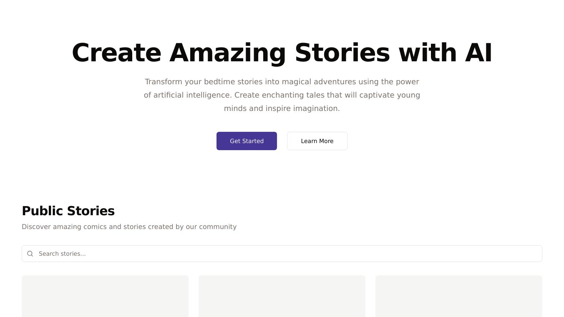Focus the Search stories input field
The width and height of the screenshot is (564, 317).
tap(288, 254)
